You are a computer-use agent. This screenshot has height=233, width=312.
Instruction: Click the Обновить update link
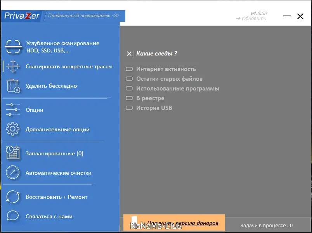251,19
